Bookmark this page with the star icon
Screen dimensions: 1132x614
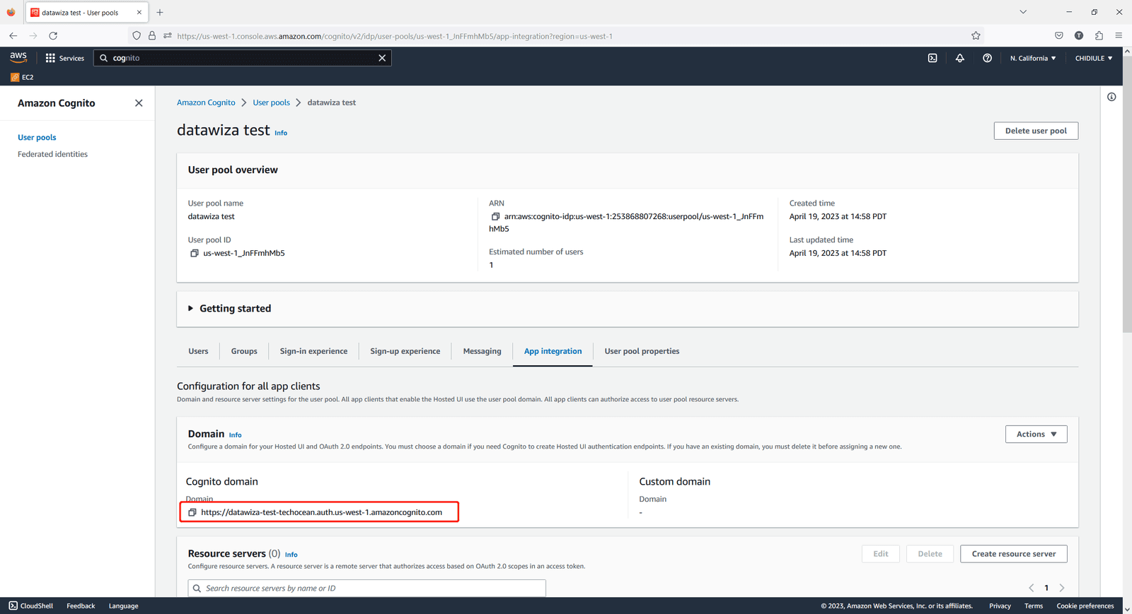(976, 35)
